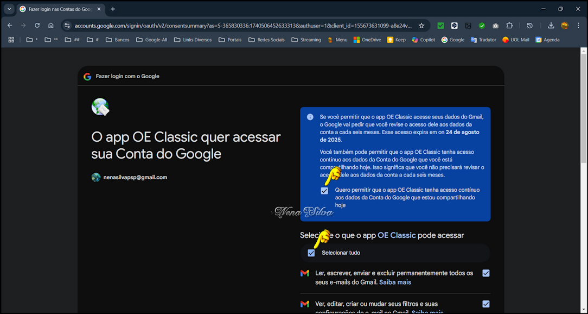Click the camera screenshot extension icon

(495, 26)
